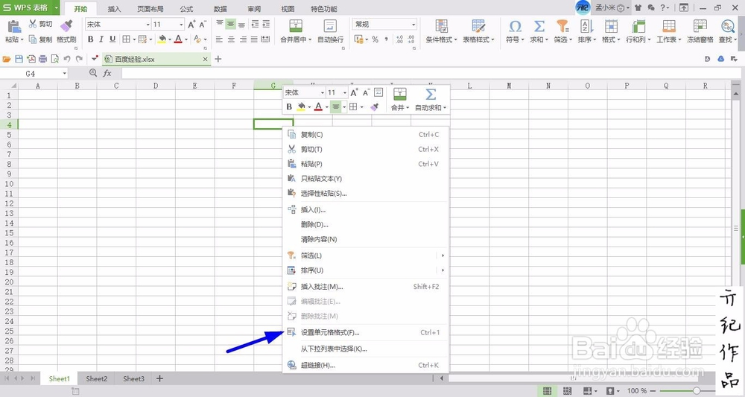Click ribbon increase font size A+ icon
Image resolution: width=745 pixels, height=397 pixels.
[191, 25]
